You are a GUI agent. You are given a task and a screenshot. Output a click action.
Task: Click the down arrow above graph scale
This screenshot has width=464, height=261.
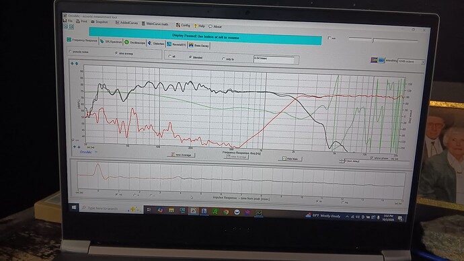[77, 64]
